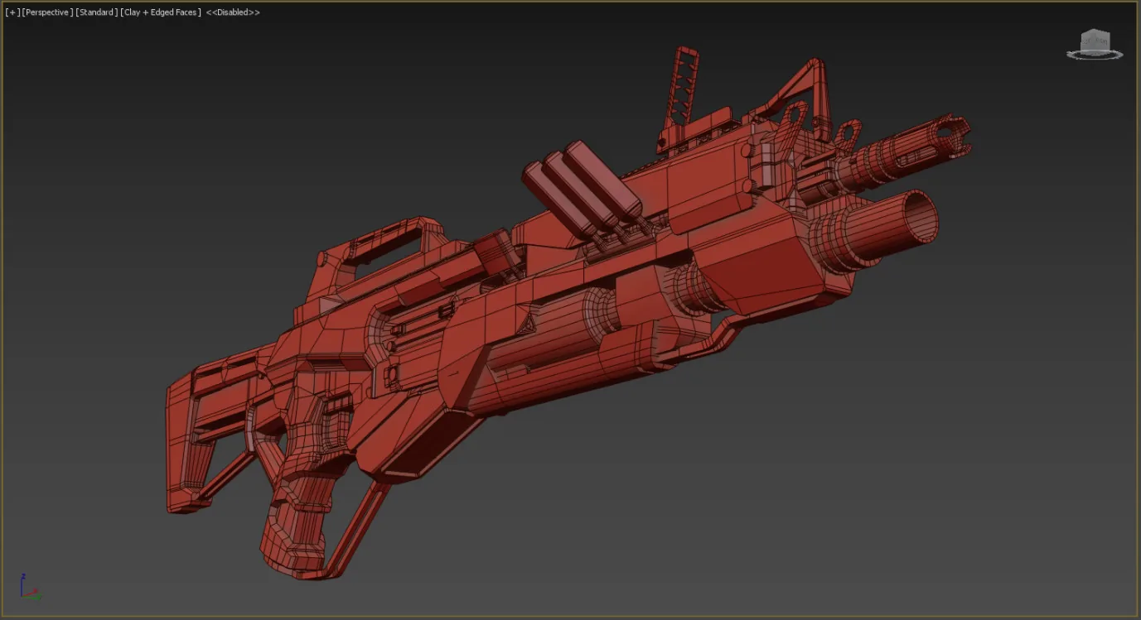
Task: Click the world axis tripod gizmo
Action: pos(30,587)
